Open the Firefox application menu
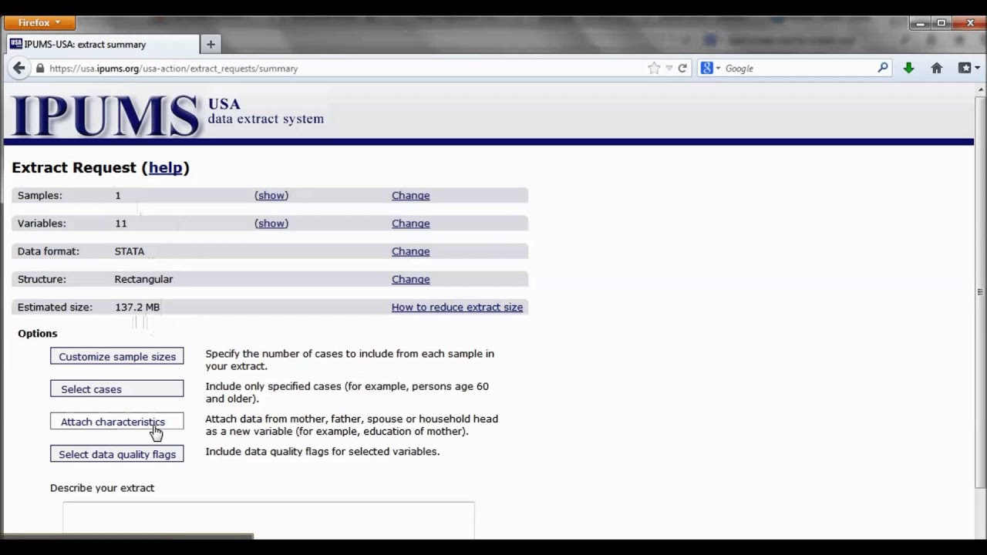This screenshot has width=987, height=555. pyautogui.click(x=39, y=22)
